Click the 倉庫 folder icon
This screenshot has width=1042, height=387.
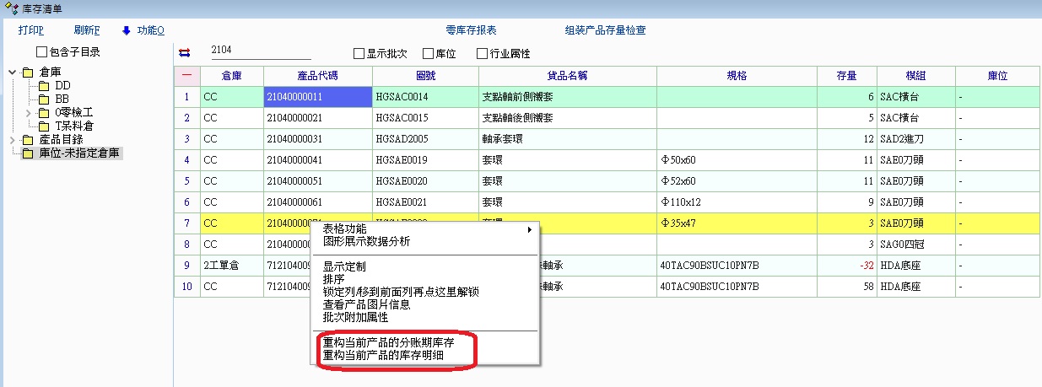pos(28,72)
